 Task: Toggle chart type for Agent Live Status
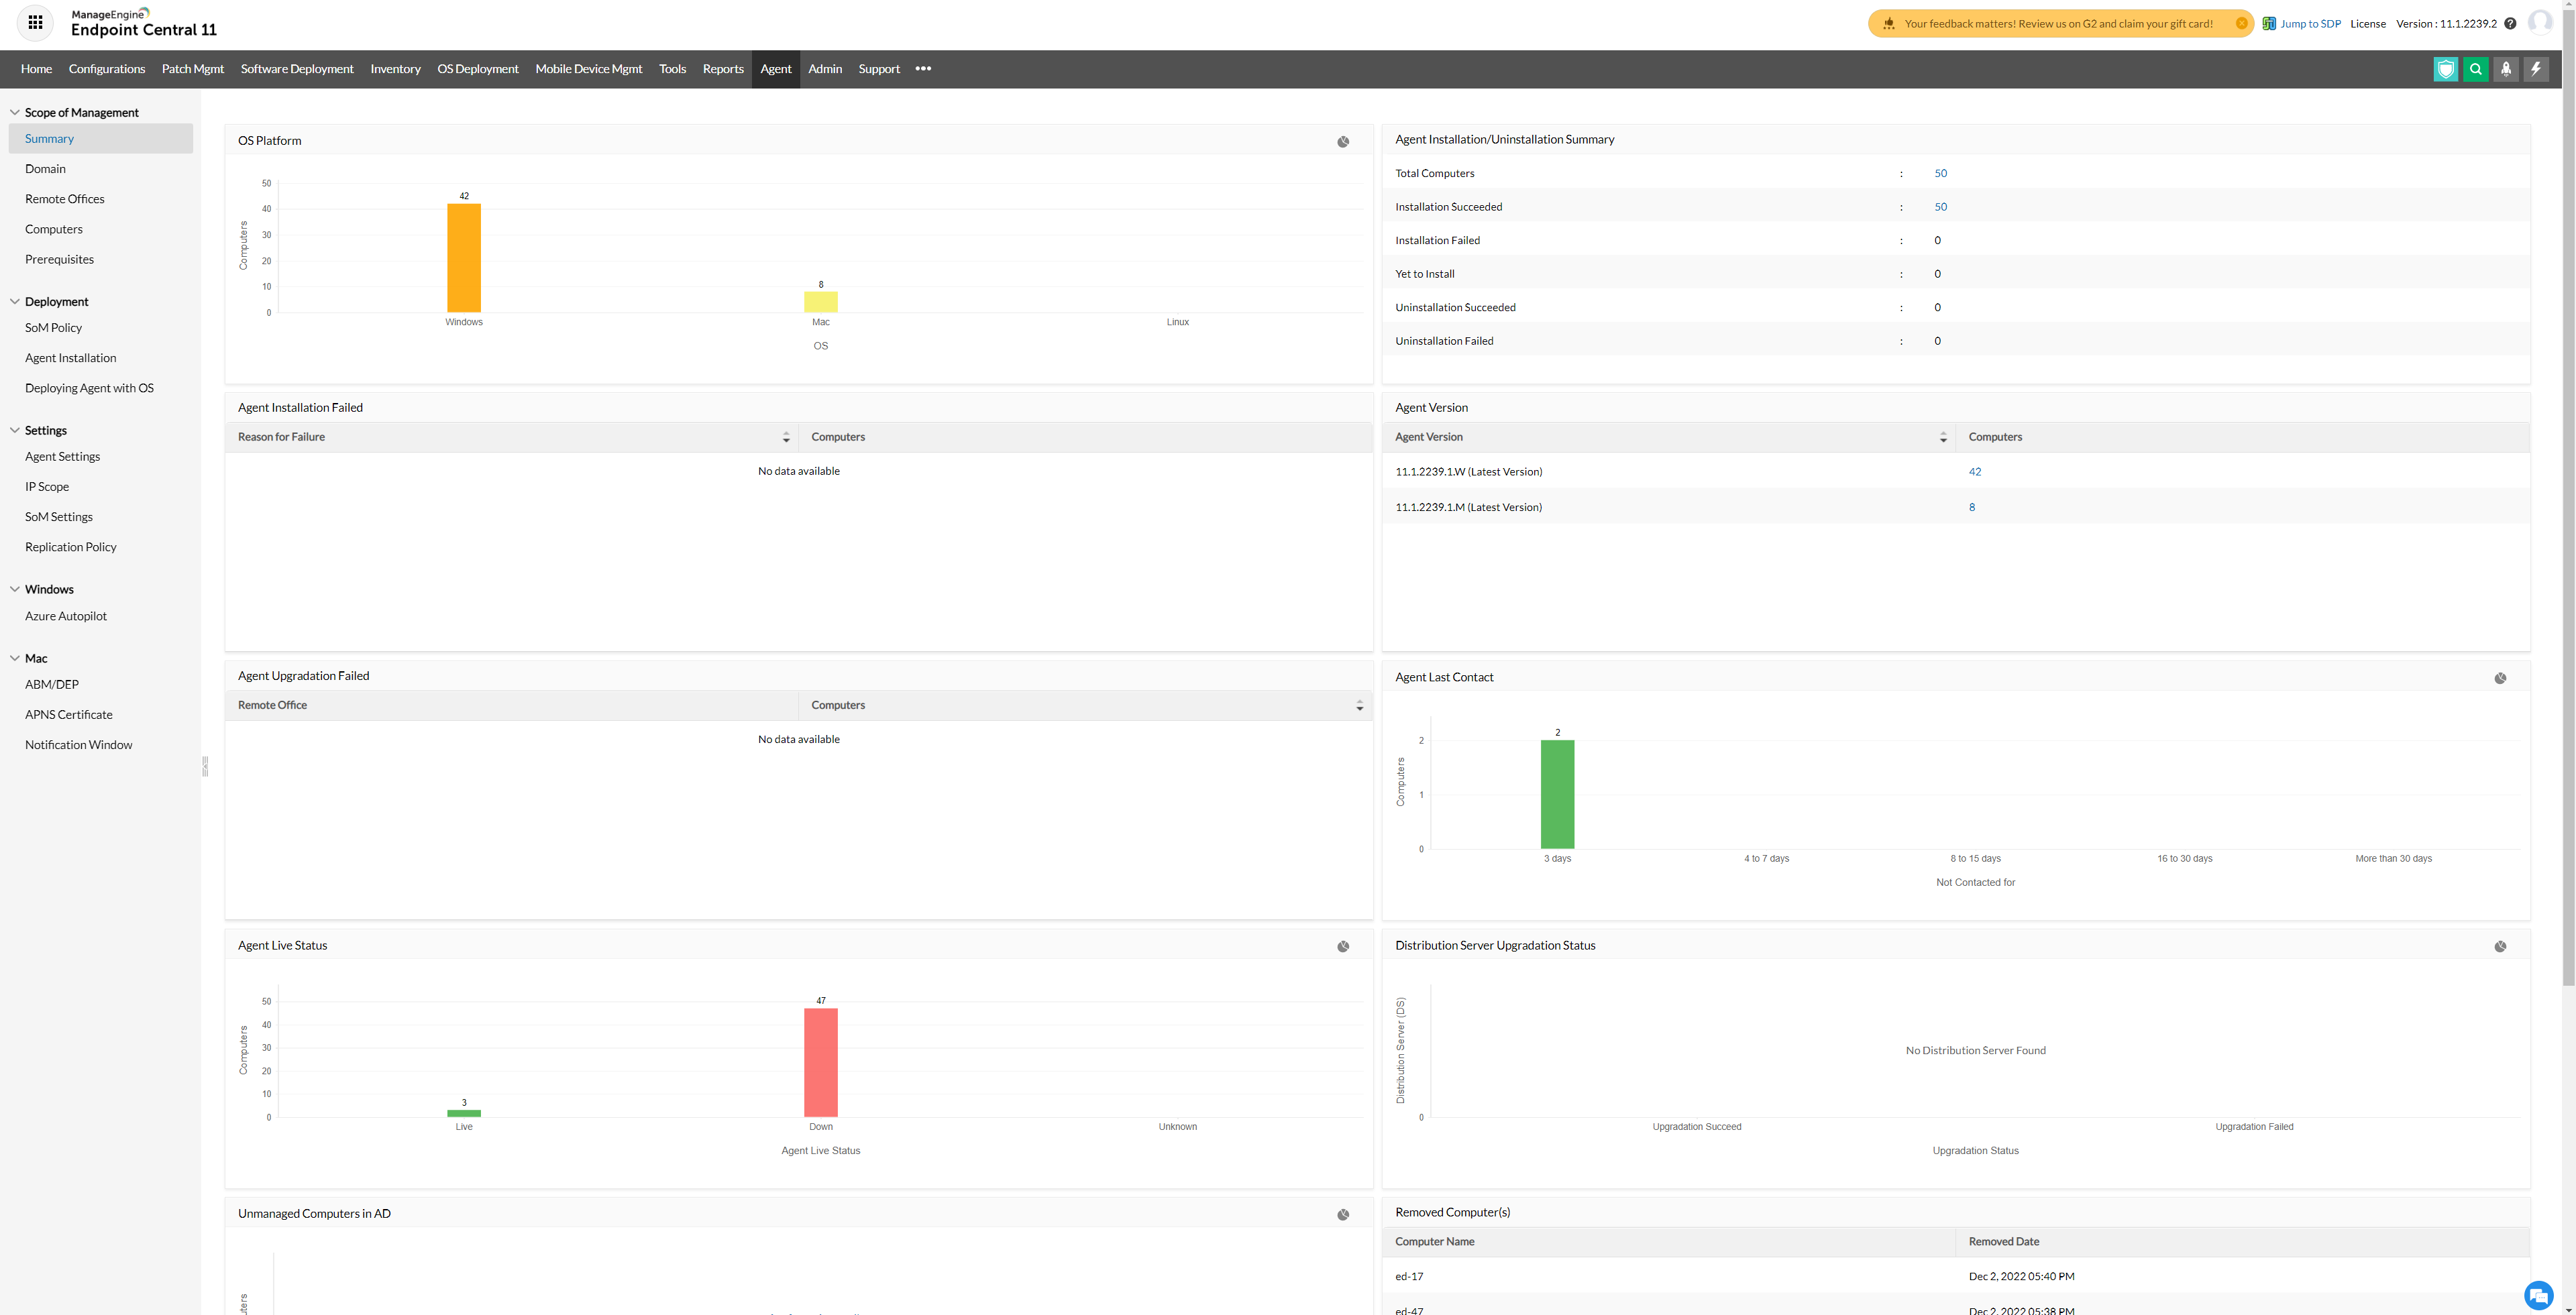(x=1343, y=946)
